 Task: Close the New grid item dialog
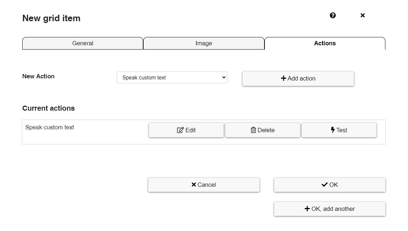coord(362,15)
